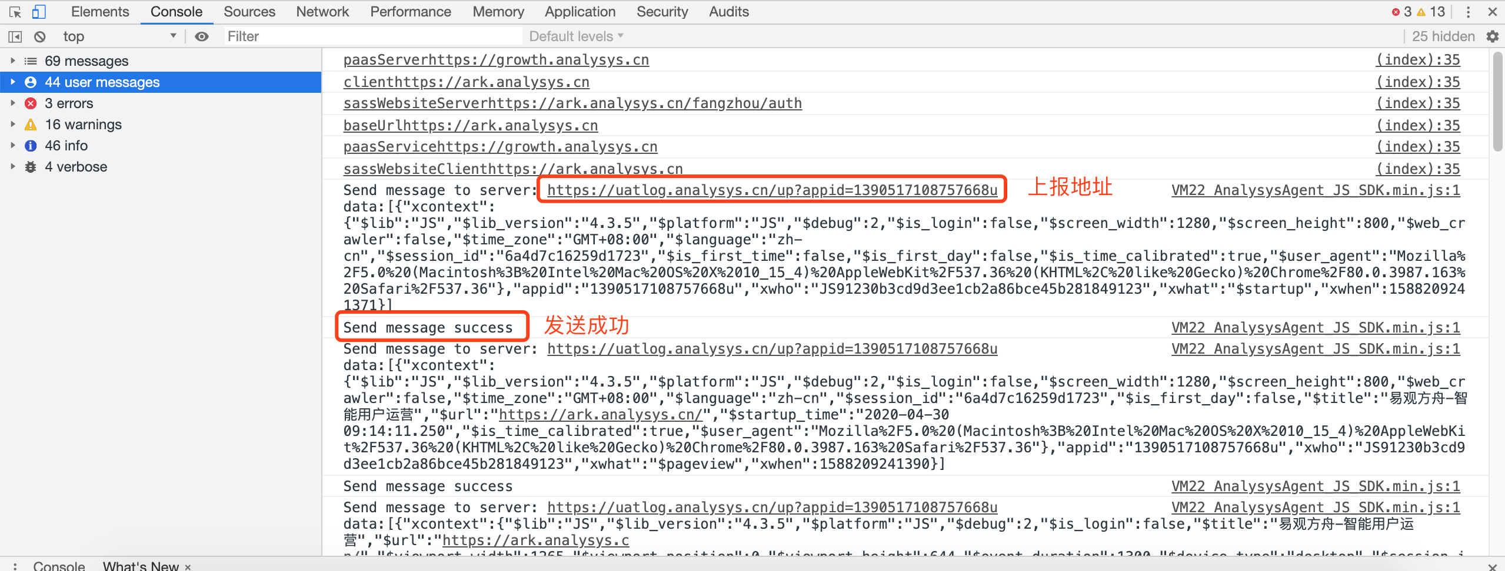This screenshot has width=1505, height=571.
Task: Switch to the Performance tab
Action: [411, 12]
